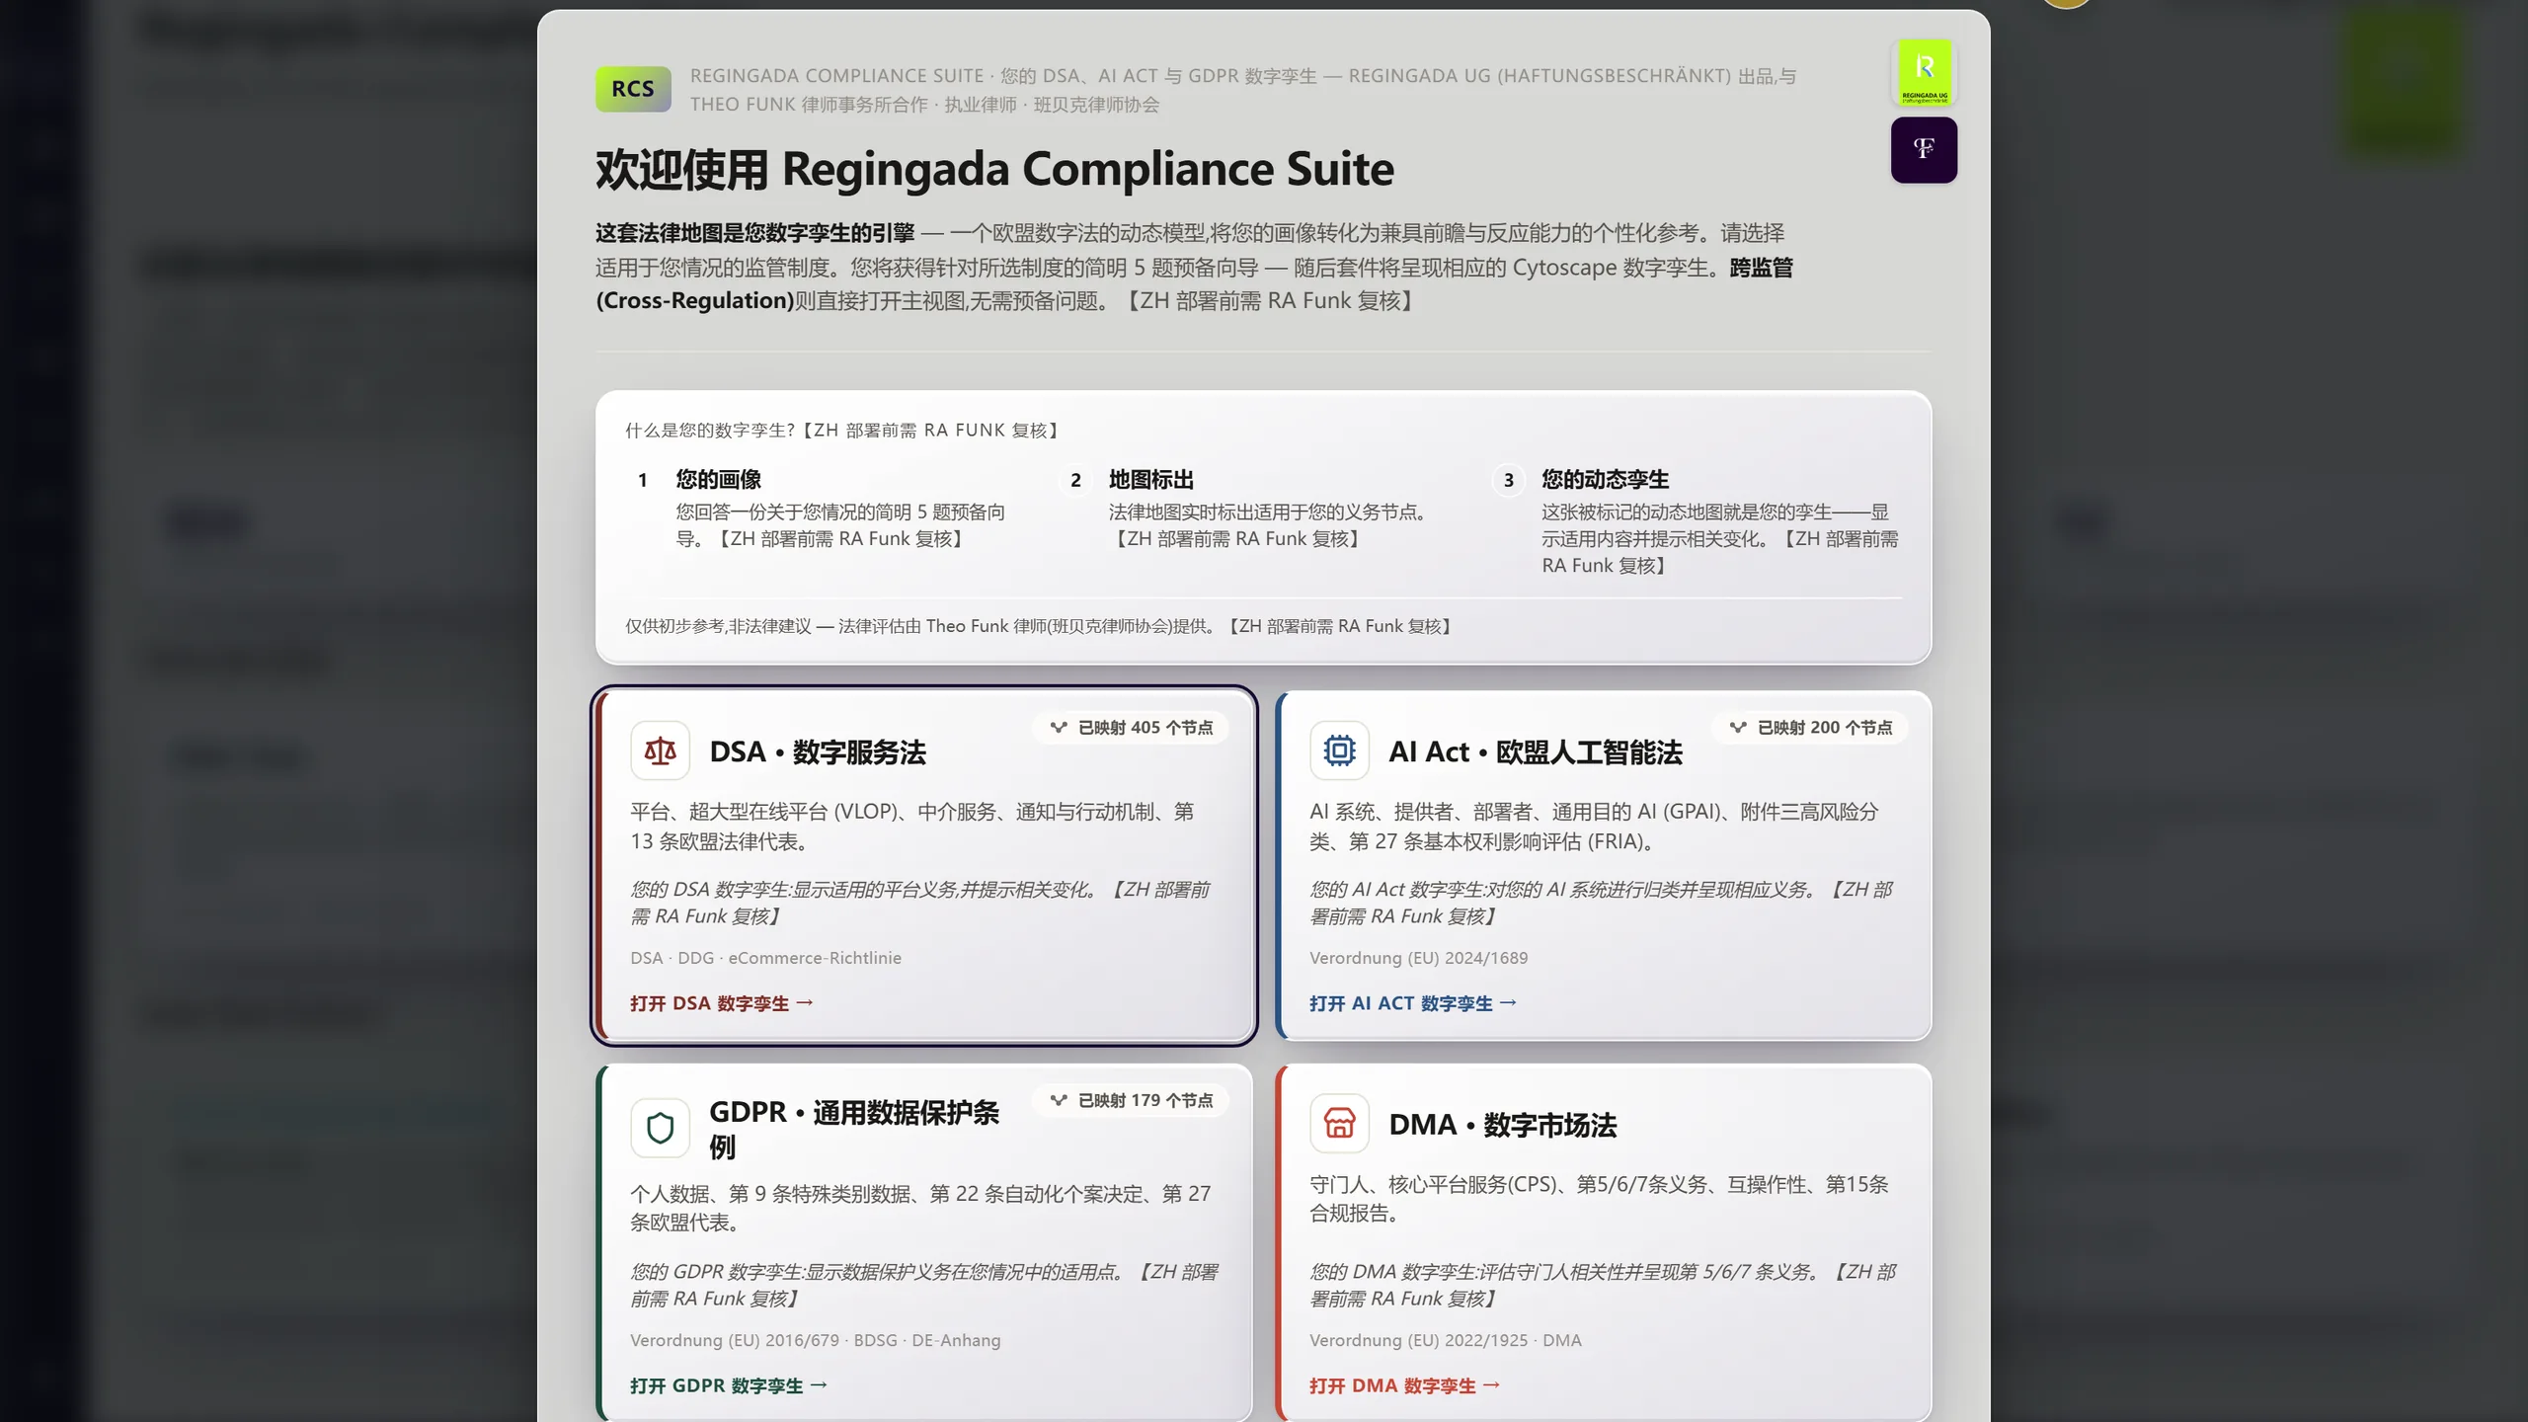The width and height of the screenshot is (2528, 1422).
Task: Open the DMA 数字孪生 link
Action: [1405, 1385]
